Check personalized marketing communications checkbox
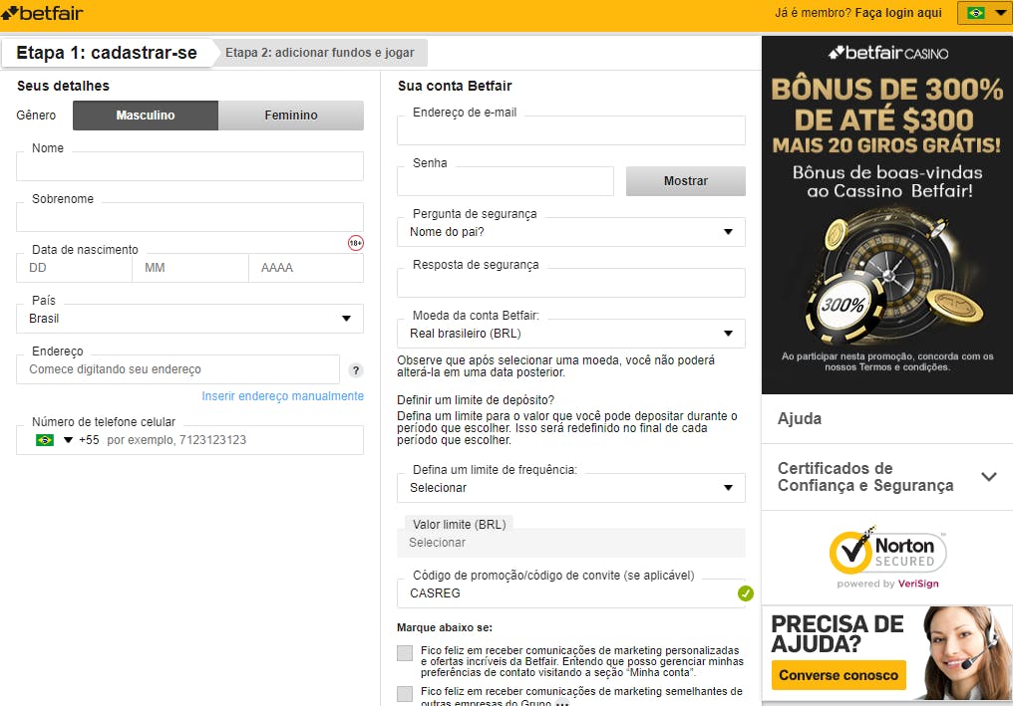The height and width of the screenshot is (706, 1013). click(404, 653)
